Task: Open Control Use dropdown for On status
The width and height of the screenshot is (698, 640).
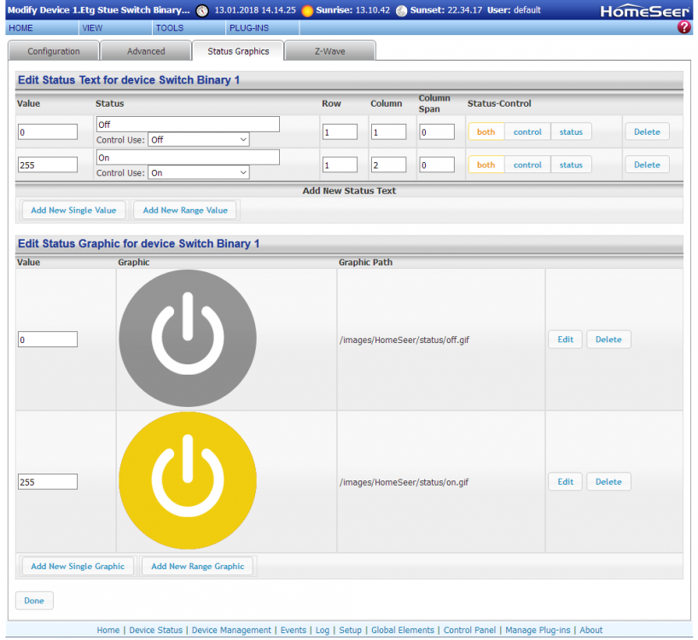Action: point(199,172)
